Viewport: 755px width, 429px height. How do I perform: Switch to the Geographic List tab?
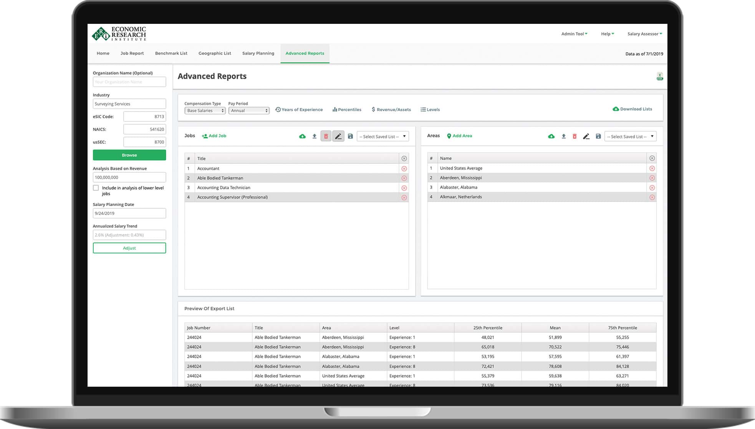point(215,53)
